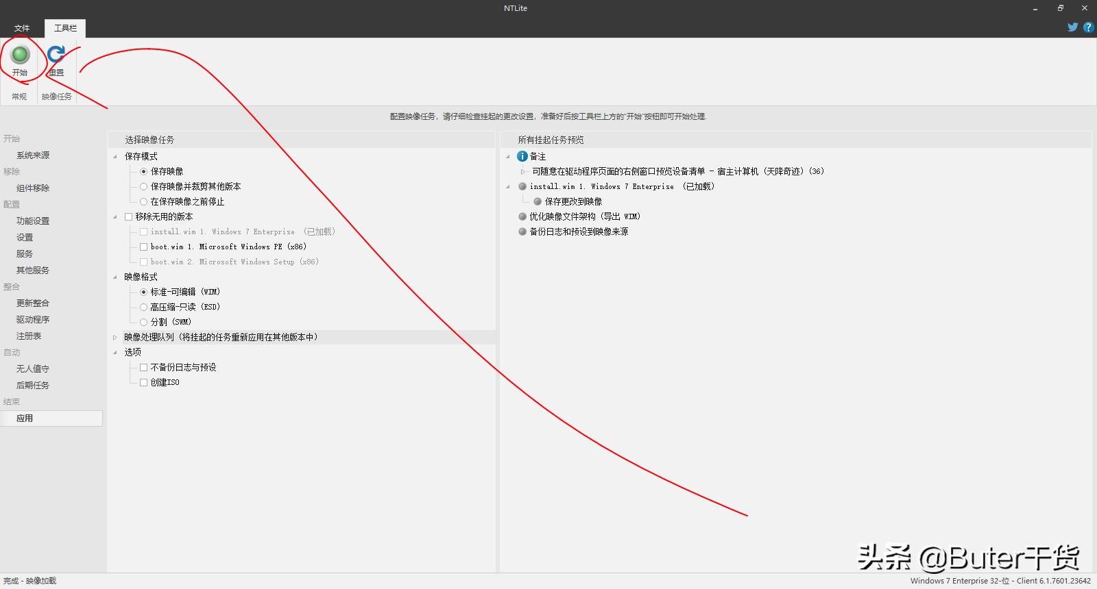
Task: Collapse install.wim 1. Windows 7 Enterprise task node
Action: pos(508,186)
